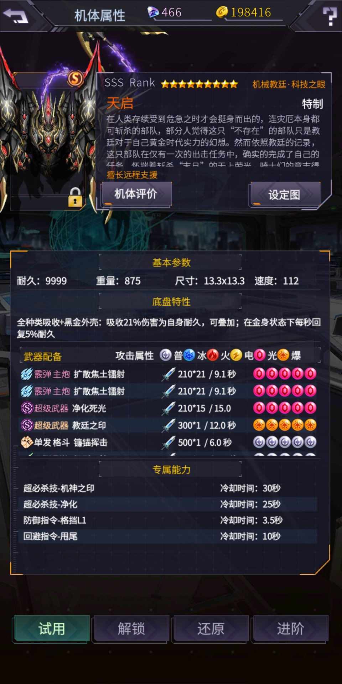Image resolution: width=342 pixels, height=684 pixels.
Task: Tap the 试用 trial button
Action: [52, 629]
